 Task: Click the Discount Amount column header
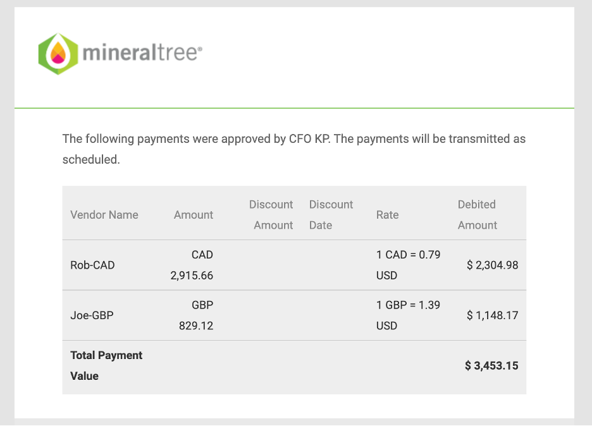[x=271, y=215]
